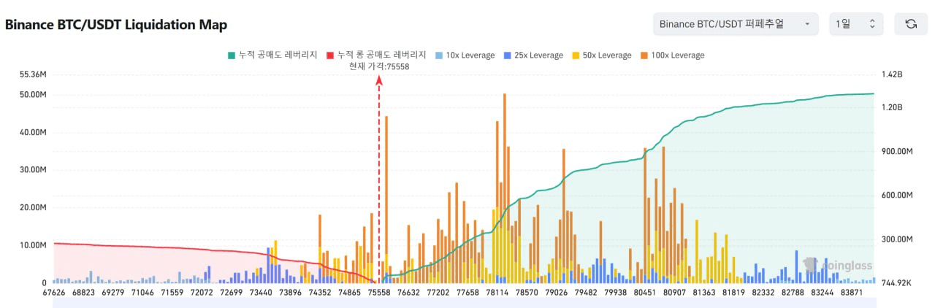Click the yellow 50x Leverage color square
The width and height of the screenshot is (935, 308).
575,55
